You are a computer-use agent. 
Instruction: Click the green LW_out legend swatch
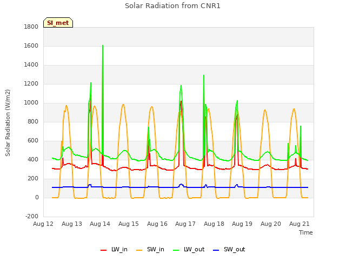point(176,250)
